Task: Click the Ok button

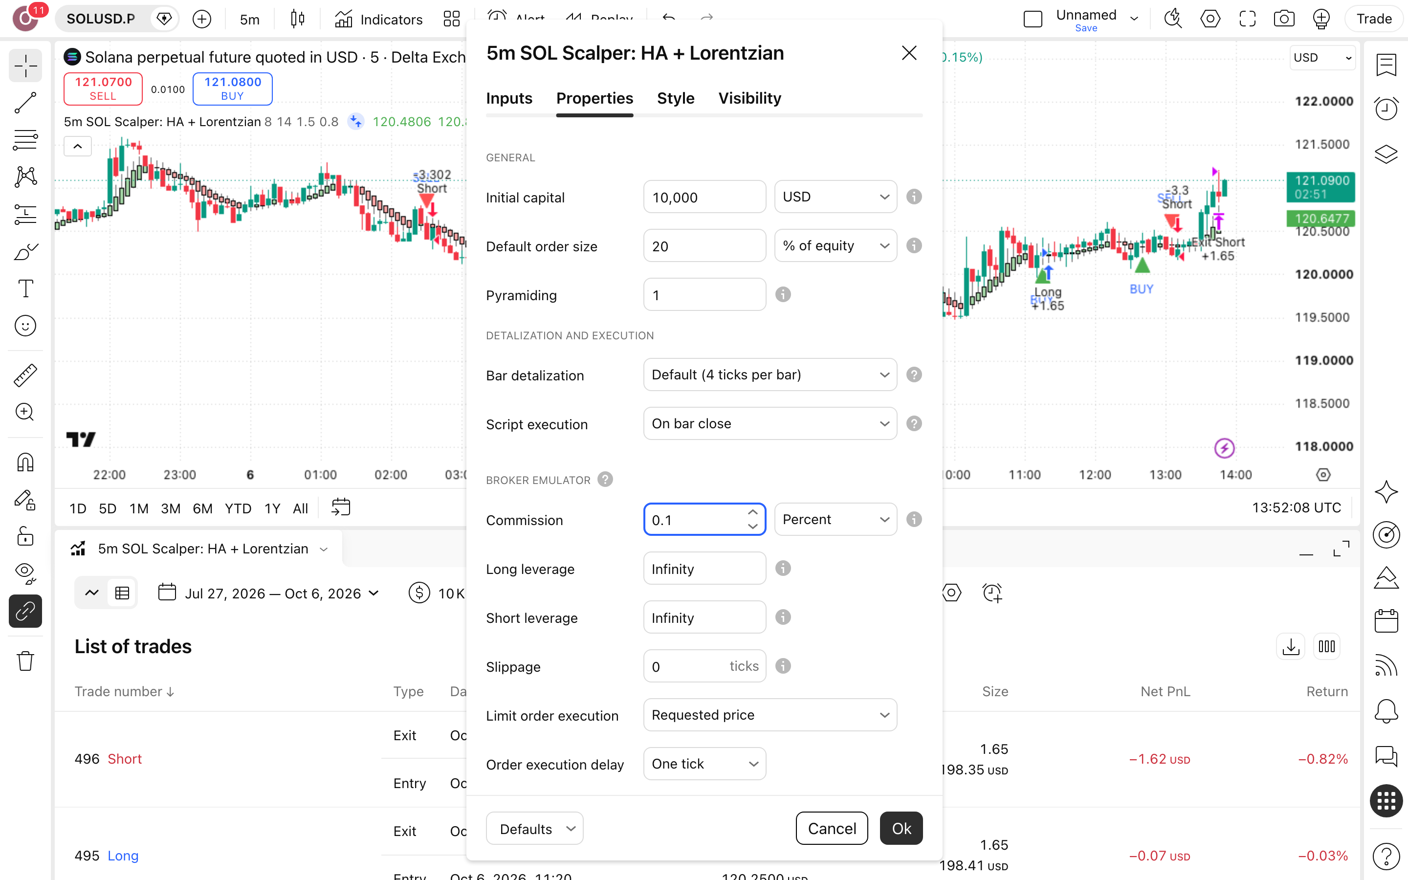Action: tap(901, 828)
